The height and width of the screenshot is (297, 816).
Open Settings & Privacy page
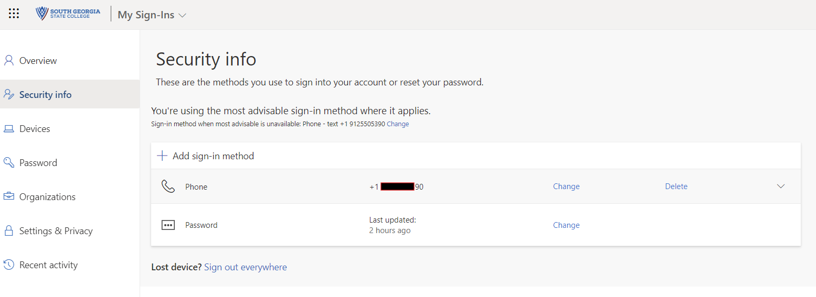tap(56, 231)
